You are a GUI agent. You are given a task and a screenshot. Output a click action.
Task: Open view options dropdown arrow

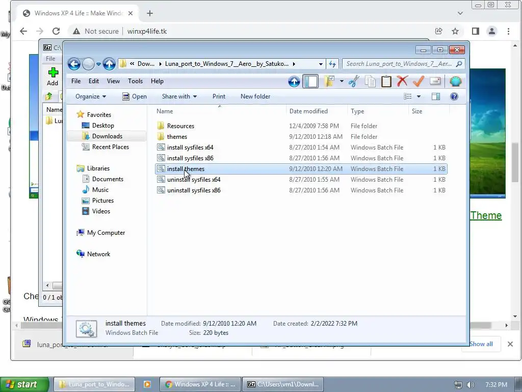[419, 96]
